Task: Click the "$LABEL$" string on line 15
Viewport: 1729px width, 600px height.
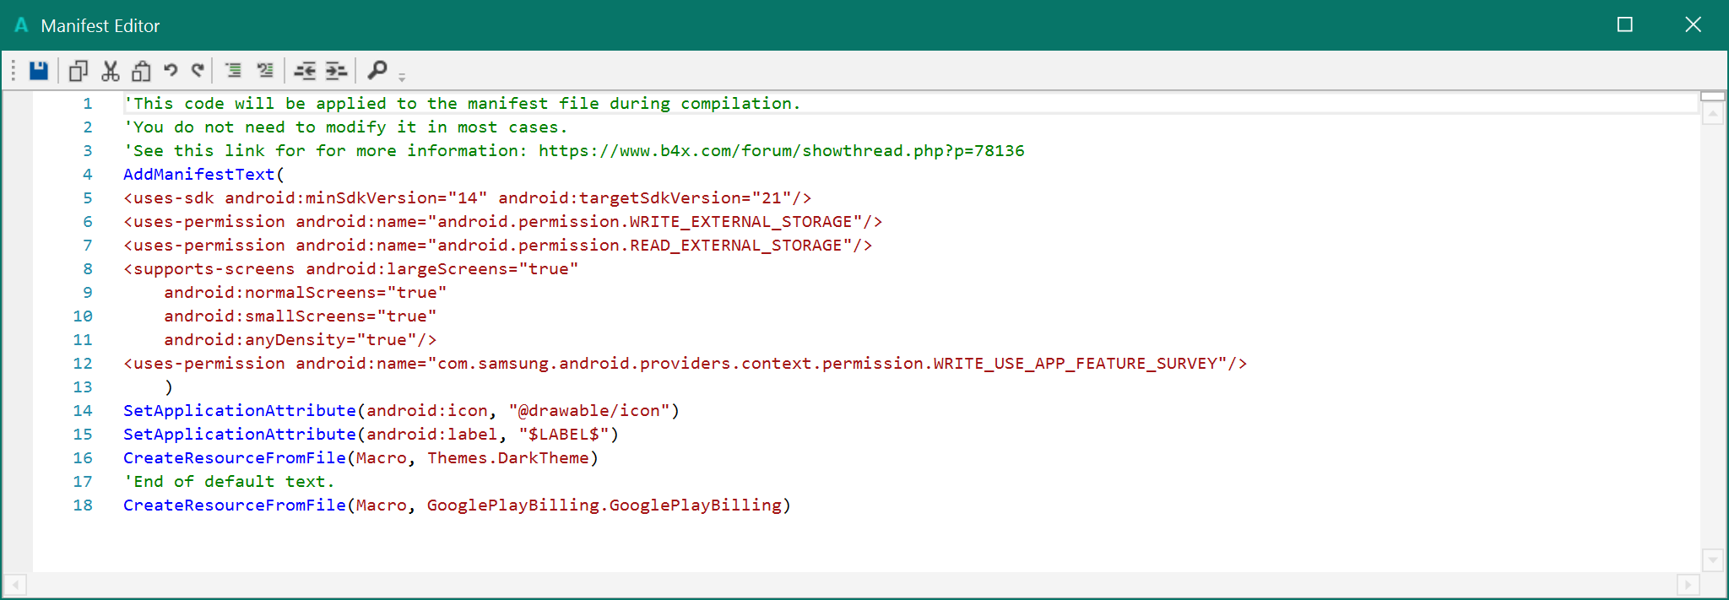Action: click(x=564, y=435)
